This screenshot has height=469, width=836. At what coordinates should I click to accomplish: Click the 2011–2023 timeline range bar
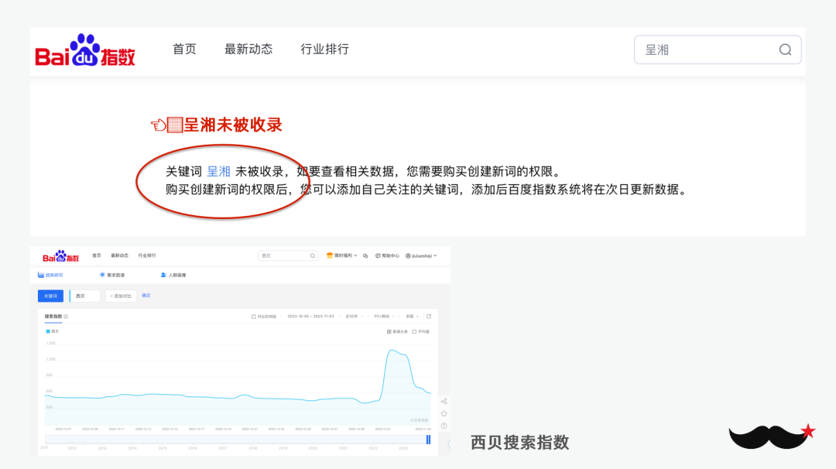click(238, 440)
